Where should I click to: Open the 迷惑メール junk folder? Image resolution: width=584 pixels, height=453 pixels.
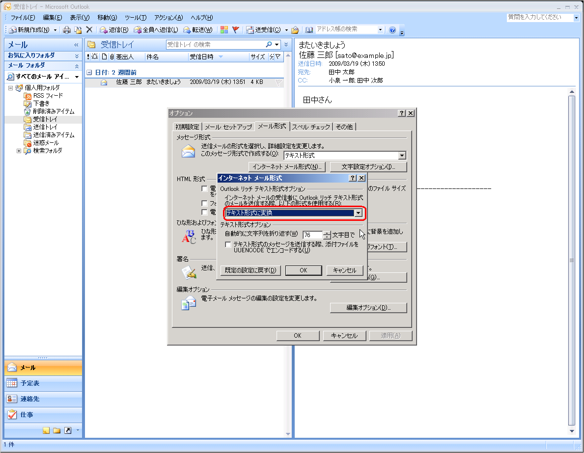coord(46,142)
